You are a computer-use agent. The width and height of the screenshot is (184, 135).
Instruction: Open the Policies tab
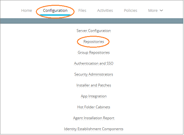click(x=130, y=11)
